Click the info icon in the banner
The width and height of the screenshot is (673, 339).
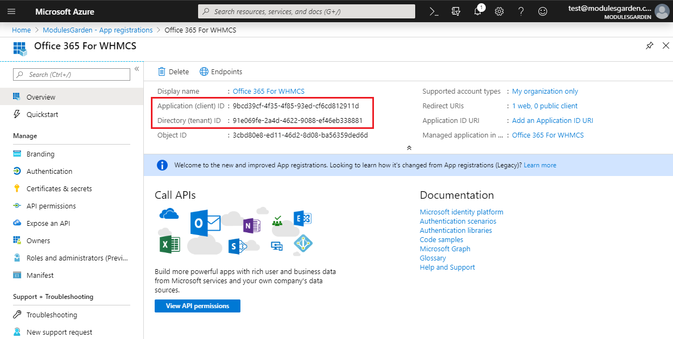162,165
